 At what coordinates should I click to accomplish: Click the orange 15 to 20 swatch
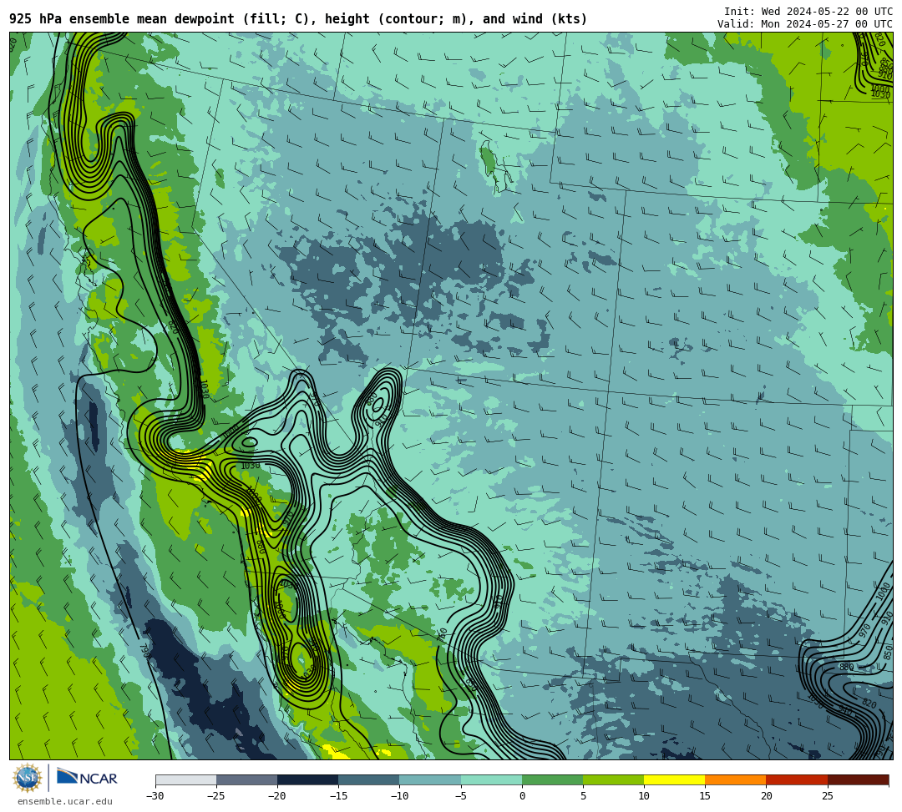tap(736, 779)
